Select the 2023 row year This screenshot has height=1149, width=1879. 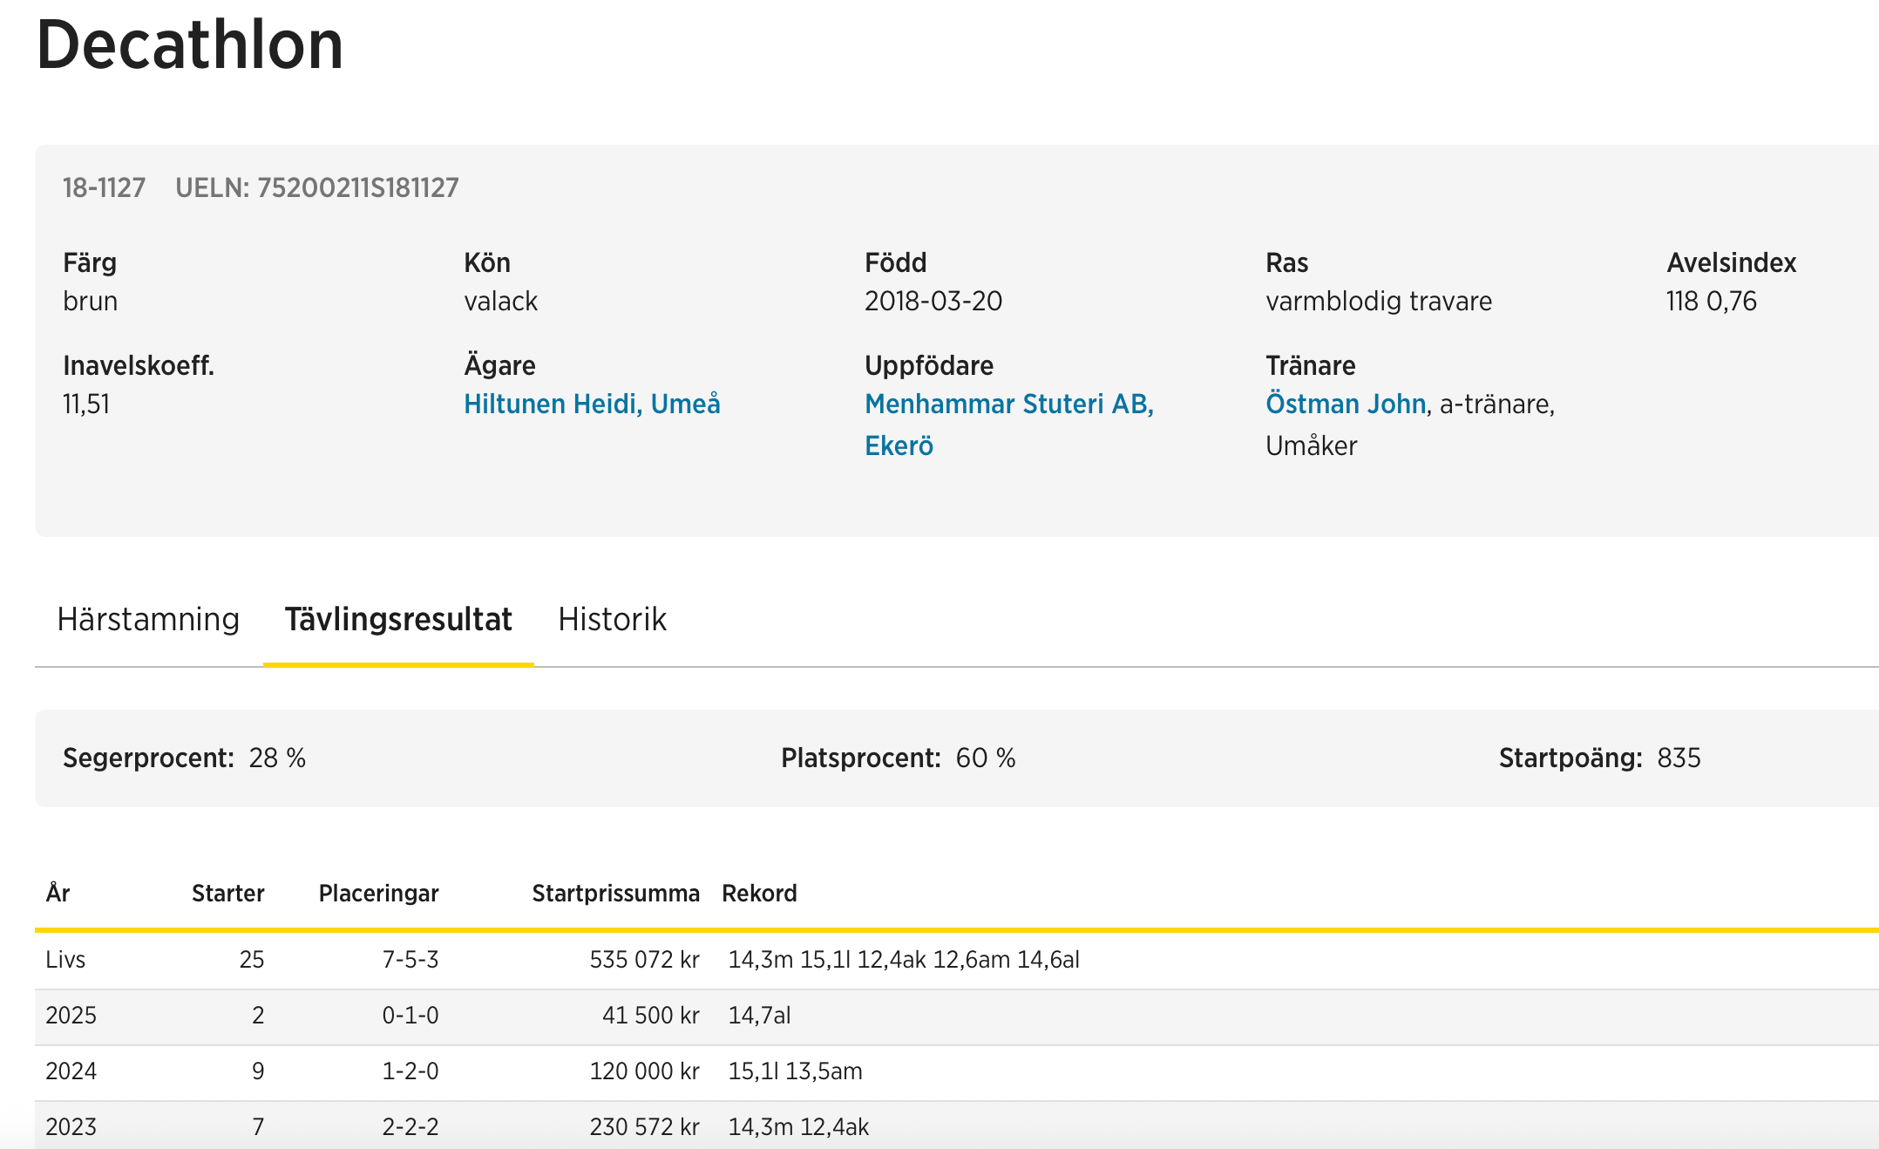click(x=71, y=1126)
